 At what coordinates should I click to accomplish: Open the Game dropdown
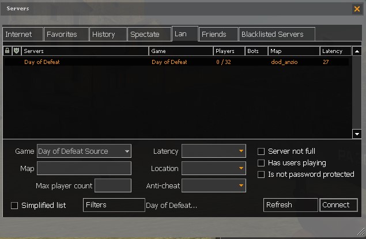pos(84,151)
